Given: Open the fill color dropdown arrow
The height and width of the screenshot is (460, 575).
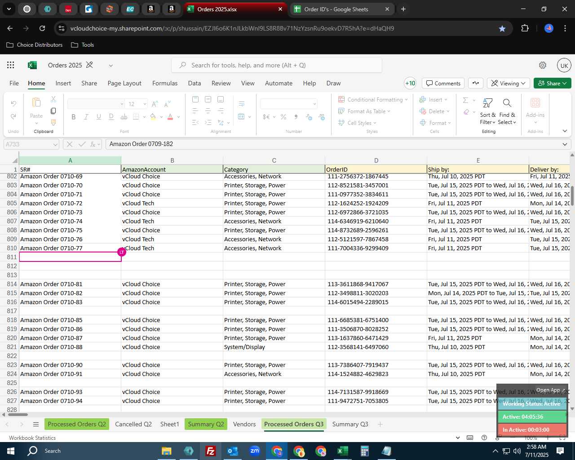Looking at the screenshot, I should 161,117.
